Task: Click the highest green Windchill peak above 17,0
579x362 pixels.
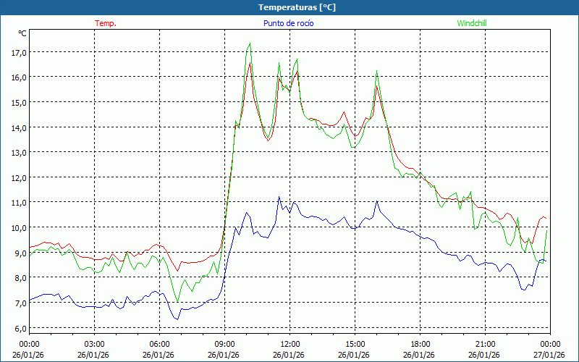Action: pyautogui.click(x=250, y=44)
